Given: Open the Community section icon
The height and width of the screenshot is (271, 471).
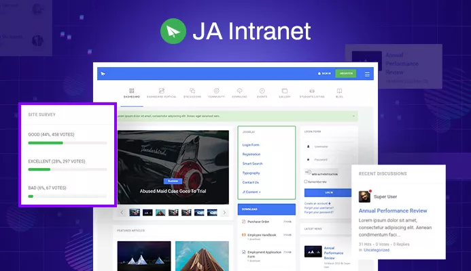Looking at the screenshot, I should pos(216,93).
